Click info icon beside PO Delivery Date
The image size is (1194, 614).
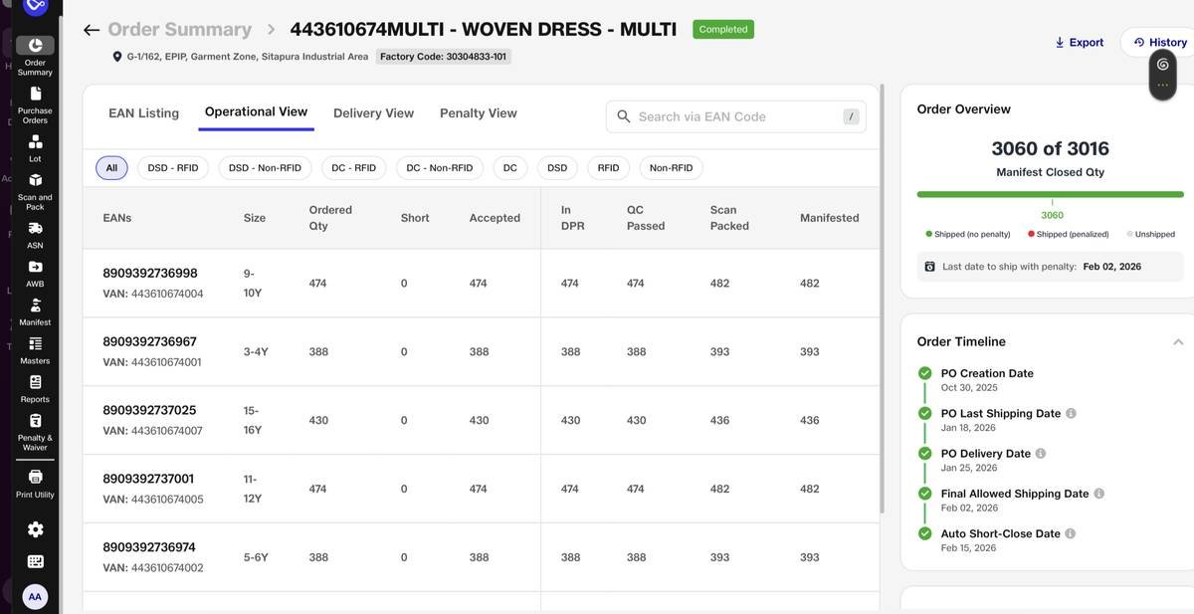(x=1041, y=454)
